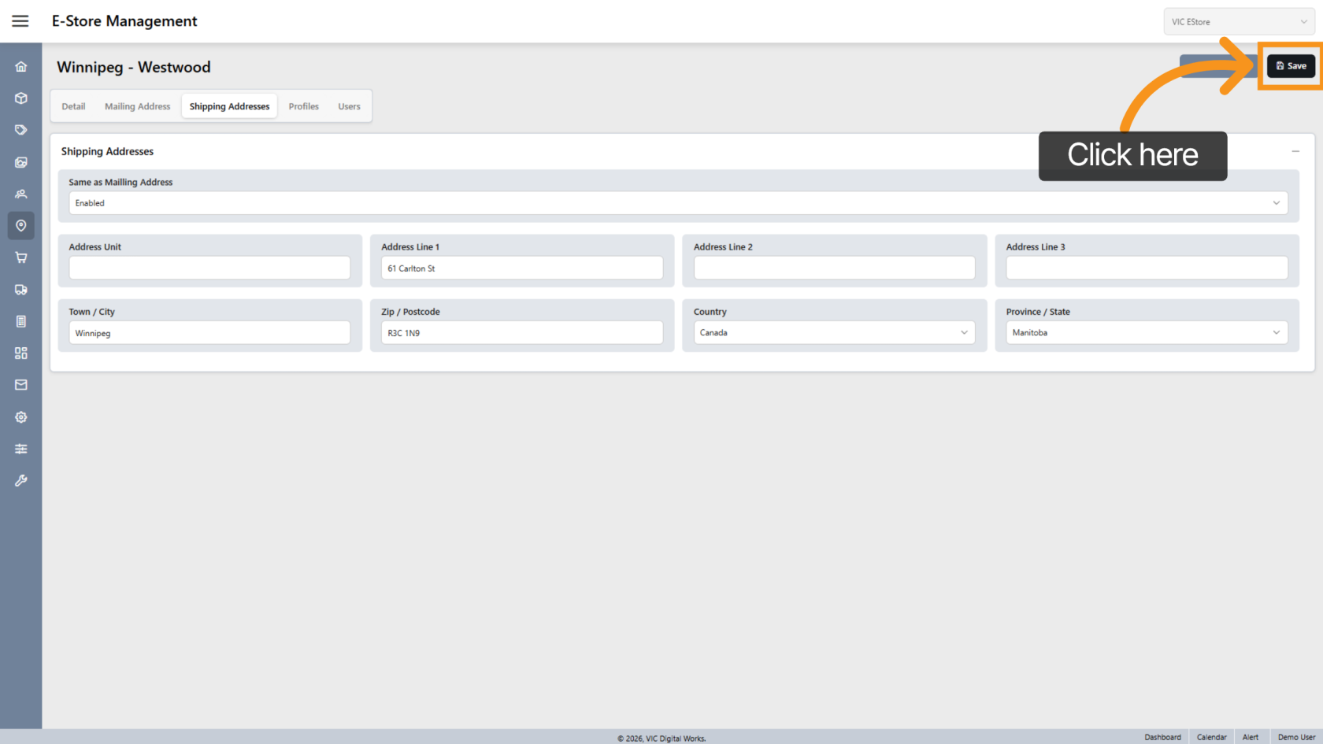Screen dimensions: 1323x744
Task: Open the tag icon in sidebar
Action: click(x=21, y=130)
